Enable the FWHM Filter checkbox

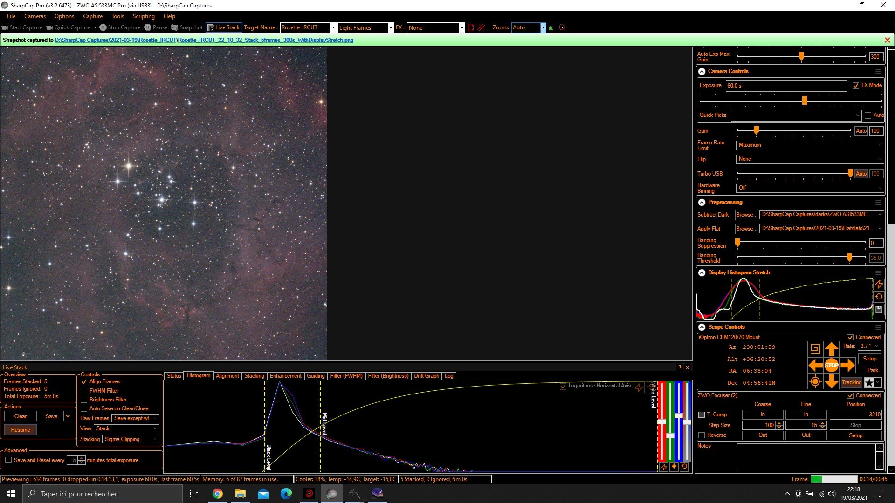tap(84, 391)
